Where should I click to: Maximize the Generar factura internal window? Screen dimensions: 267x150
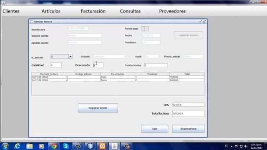pyautogui.click(x=204, y=21)
